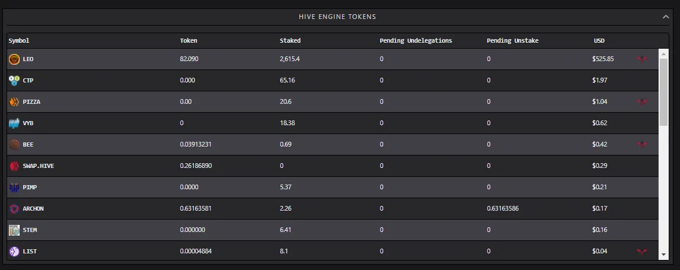Select the VYB symbol name

point(28,123)
